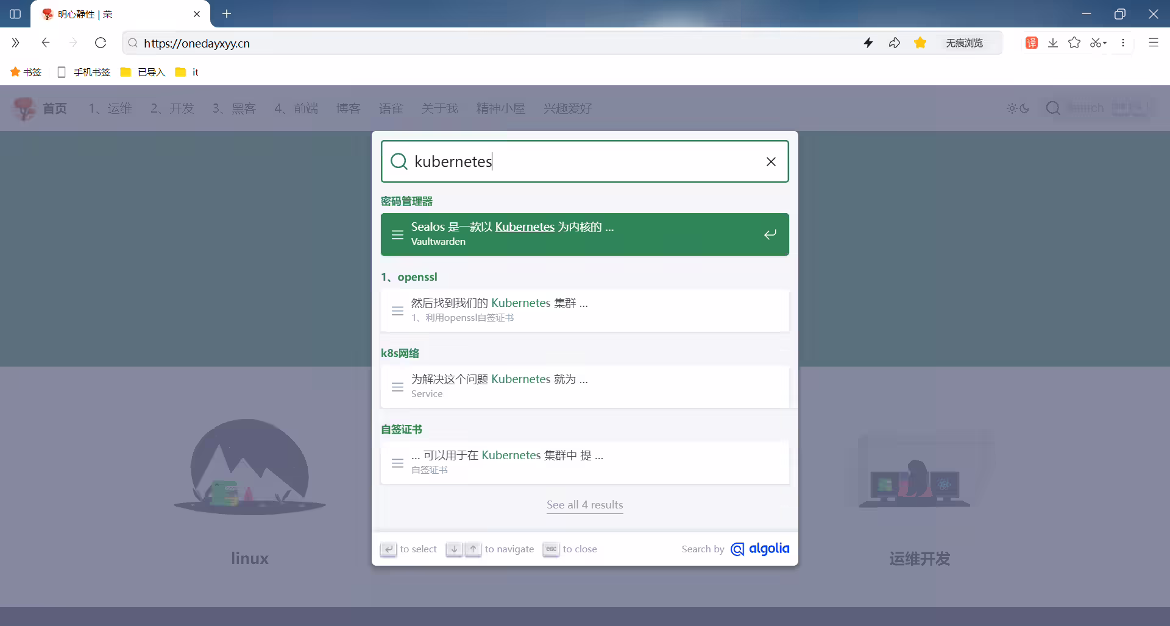Open the red translate extension icon
The height and width of the screenshot is (626, 1170).
point(1031,43)
